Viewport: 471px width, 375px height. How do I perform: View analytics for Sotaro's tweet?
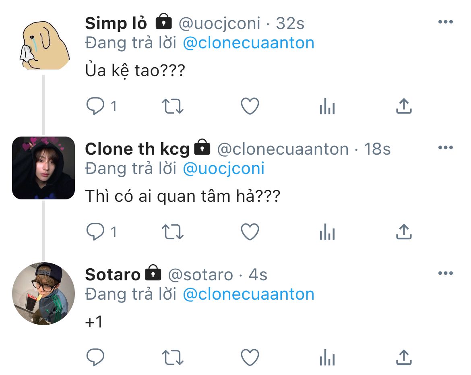coord(327,357)
